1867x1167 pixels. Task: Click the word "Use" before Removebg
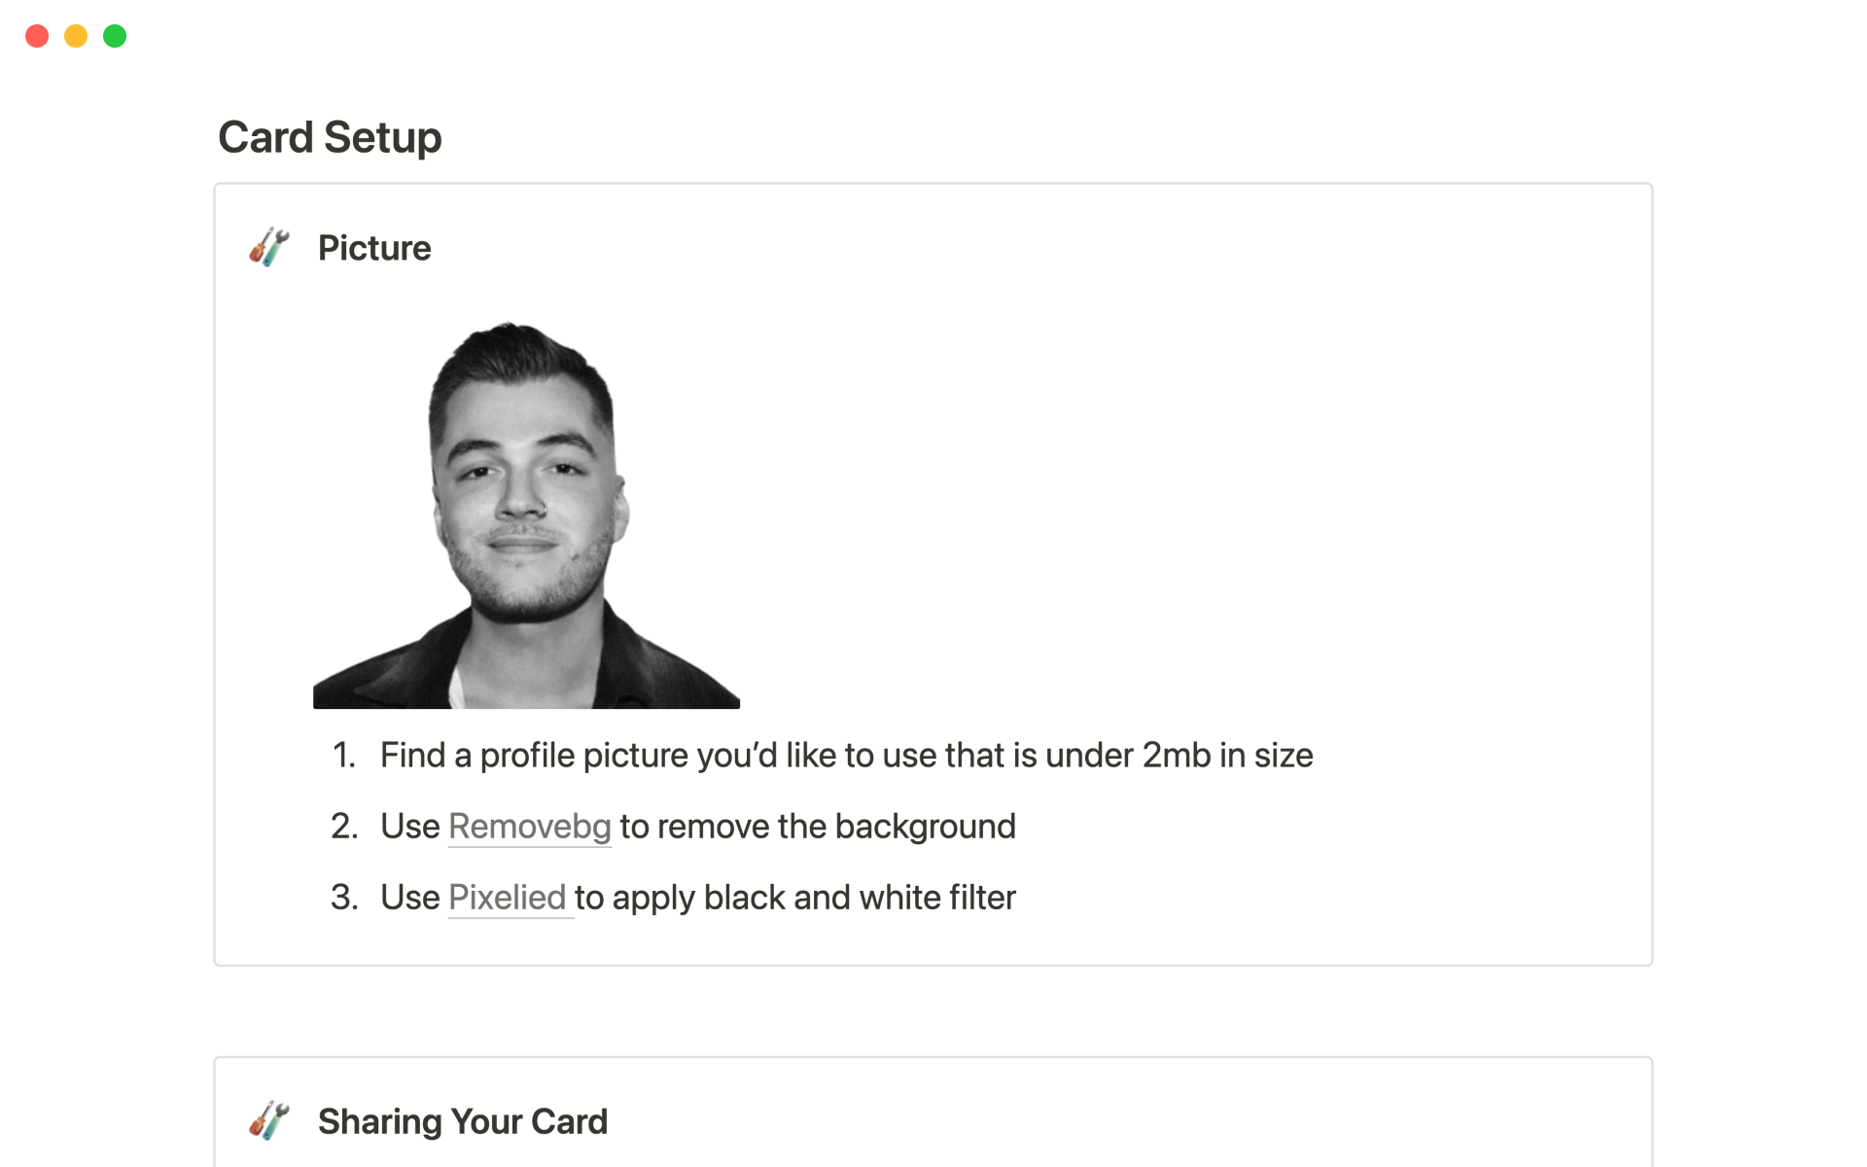(x=409, y=827)
